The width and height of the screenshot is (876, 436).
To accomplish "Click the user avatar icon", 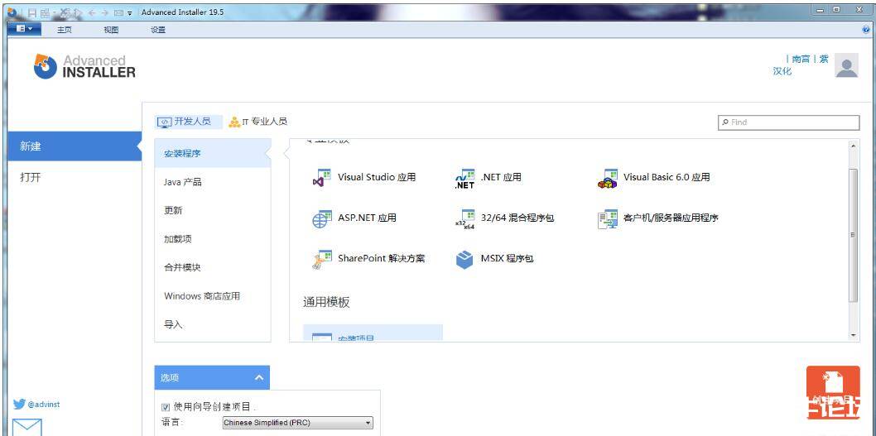I will pyautogui.click(x=846, y=65).
